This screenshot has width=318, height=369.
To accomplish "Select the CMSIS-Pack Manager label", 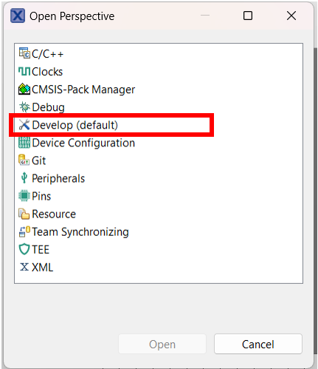I will 83,89.
